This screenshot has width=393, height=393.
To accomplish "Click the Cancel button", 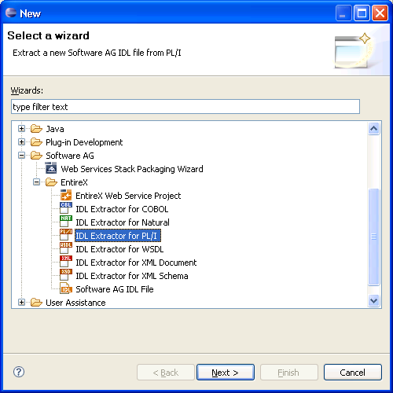I will (353, 372).
